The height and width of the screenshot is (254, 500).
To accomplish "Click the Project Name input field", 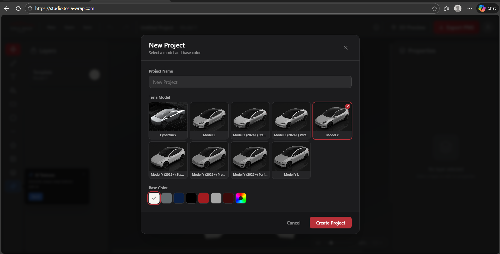I will [250, 82].
